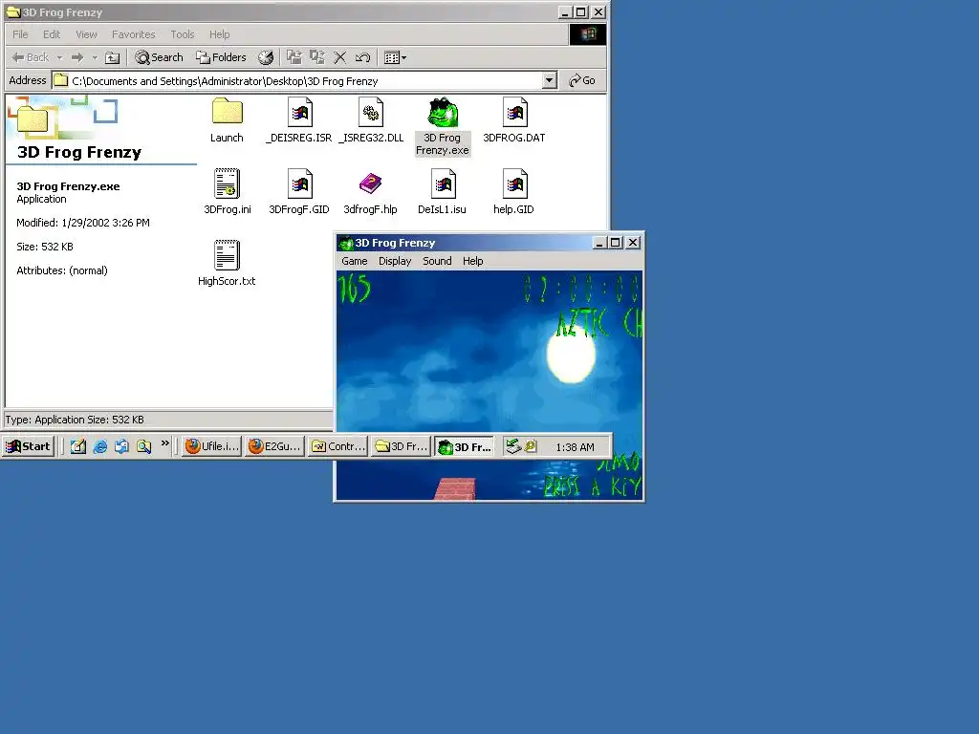Click the Forward arrow in Explorer toolbar

77,57
